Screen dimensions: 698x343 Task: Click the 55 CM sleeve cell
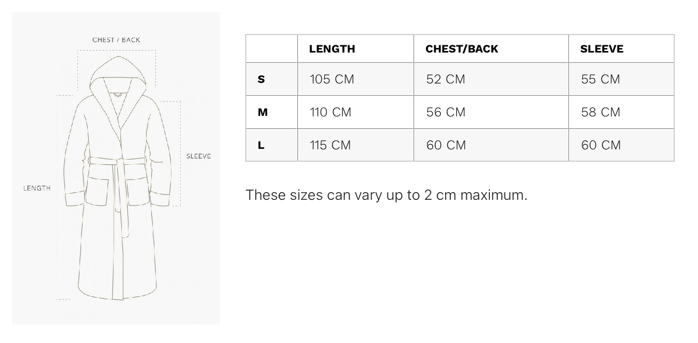pyautogui.click(x=621, y=79)
